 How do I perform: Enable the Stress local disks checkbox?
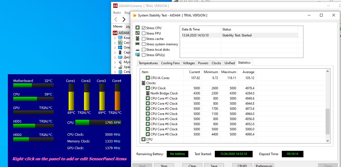(x=143, y=50)
